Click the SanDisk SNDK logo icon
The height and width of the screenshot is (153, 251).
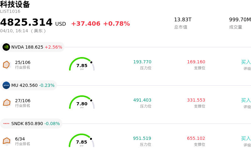tap(6, 124)
